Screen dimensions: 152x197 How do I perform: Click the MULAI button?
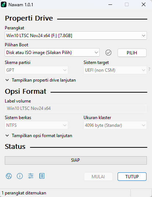(98, 177)
